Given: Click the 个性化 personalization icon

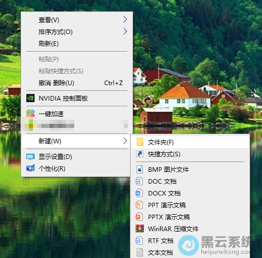Looking at the screenshot, I should click(30, 168).
